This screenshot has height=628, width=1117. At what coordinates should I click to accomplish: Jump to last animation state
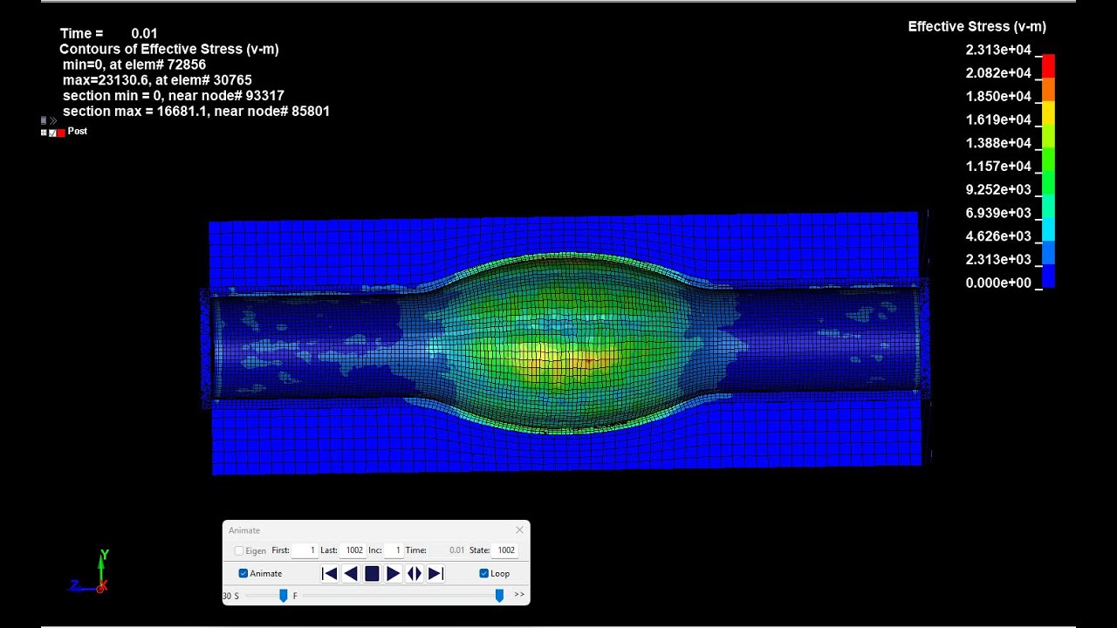coord(435,573)
